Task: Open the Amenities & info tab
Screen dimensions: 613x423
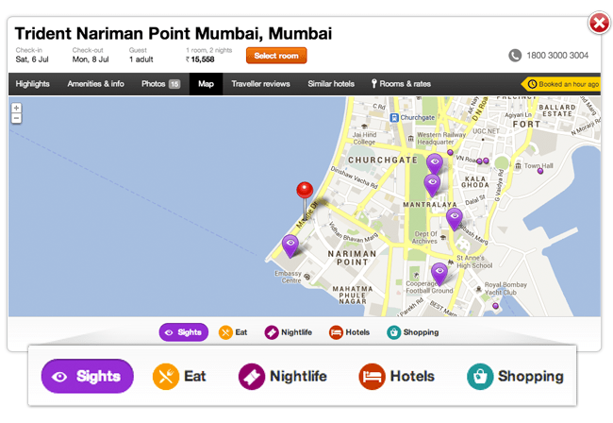Action: click(95, 84)
